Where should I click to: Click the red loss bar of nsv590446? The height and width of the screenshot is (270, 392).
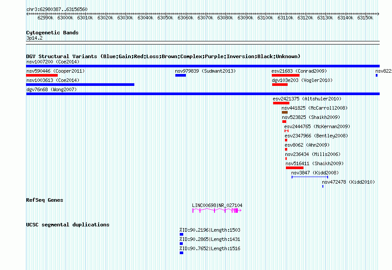pos(42,75)
